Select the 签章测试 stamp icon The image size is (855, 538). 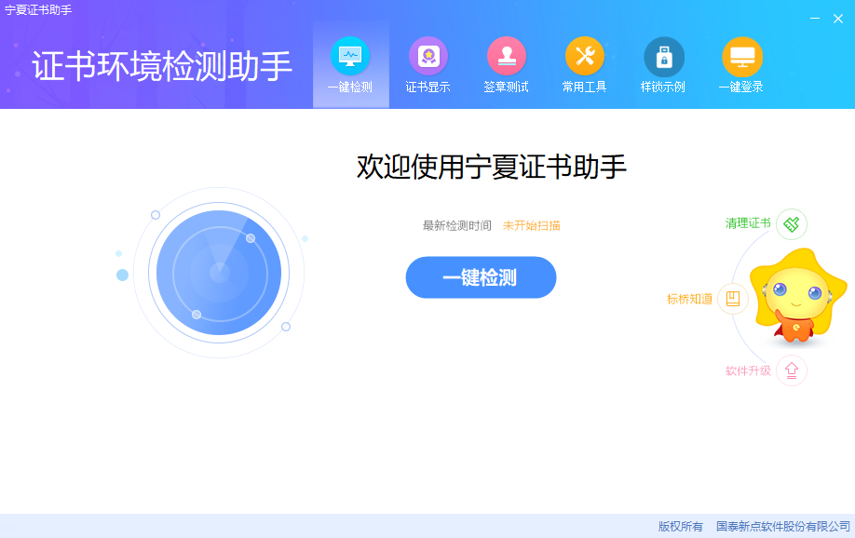[x=506, y=56]
